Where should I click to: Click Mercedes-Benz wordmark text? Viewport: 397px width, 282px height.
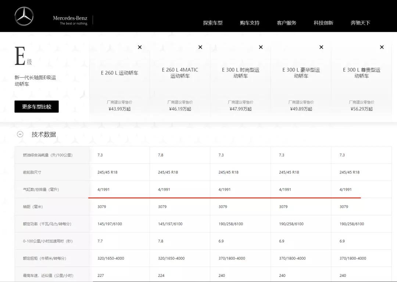70,18
